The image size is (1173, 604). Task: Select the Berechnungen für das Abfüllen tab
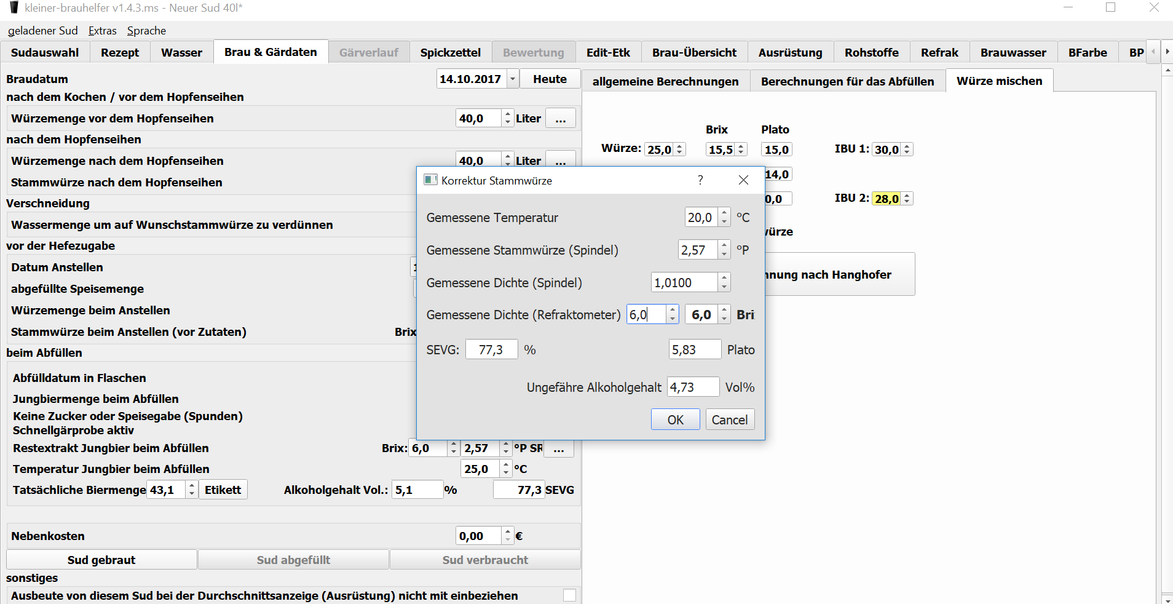click(847, 82)
